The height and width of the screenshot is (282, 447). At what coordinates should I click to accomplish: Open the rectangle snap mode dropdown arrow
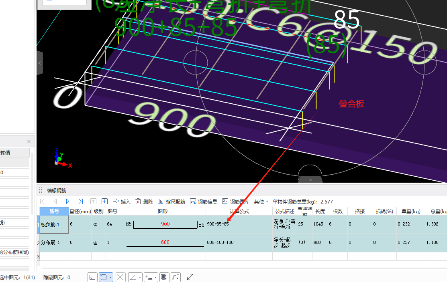110,277
